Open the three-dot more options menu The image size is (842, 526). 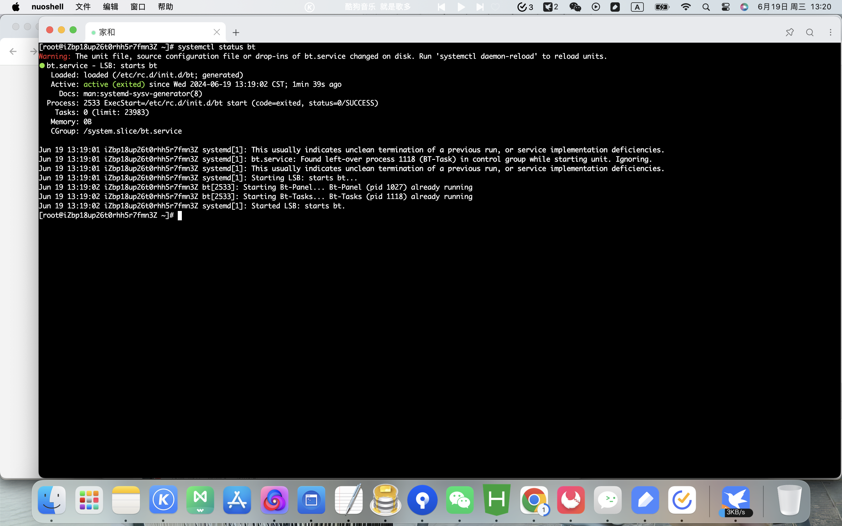pyautogui.click(x=831, y=32)
